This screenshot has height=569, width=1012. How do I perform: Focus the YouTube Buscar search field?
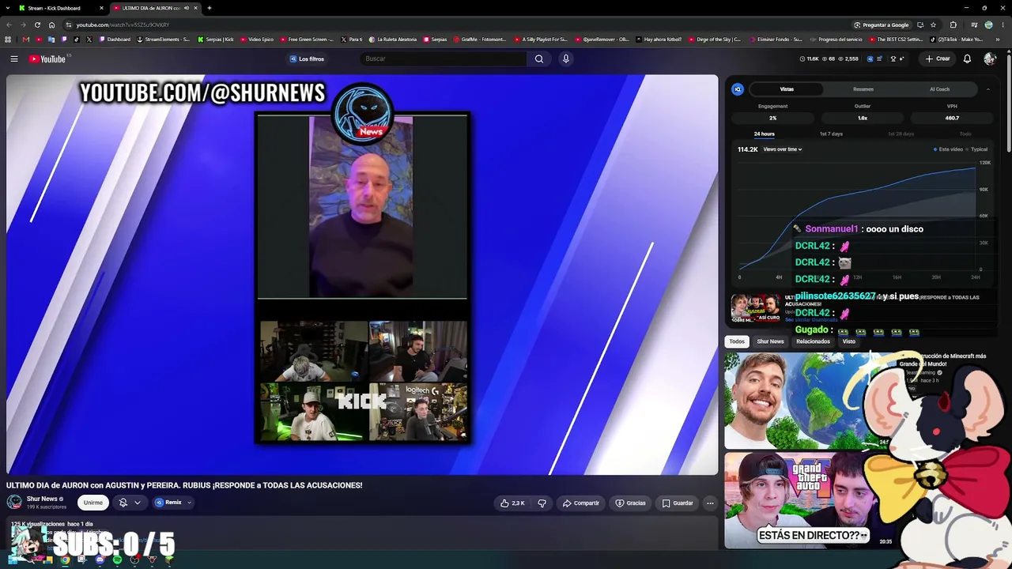coord(443,58)
